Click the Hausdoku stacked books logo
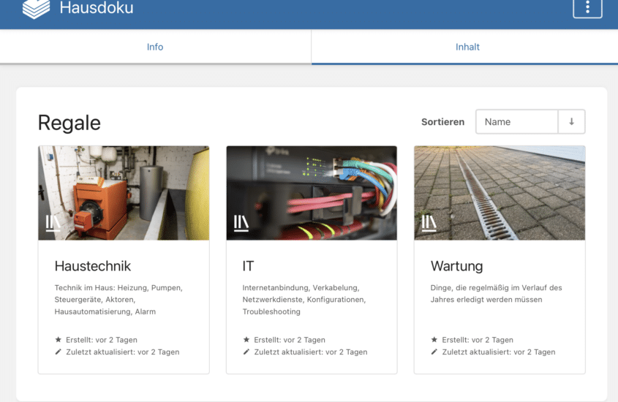The image size is (618, 402). point(37,9)
